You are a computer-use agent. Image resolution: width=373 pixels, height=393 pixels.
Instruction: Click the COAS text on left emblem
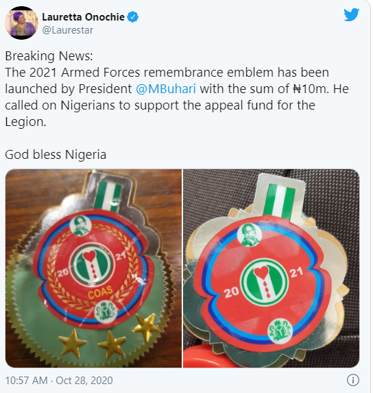coord(100,292)
